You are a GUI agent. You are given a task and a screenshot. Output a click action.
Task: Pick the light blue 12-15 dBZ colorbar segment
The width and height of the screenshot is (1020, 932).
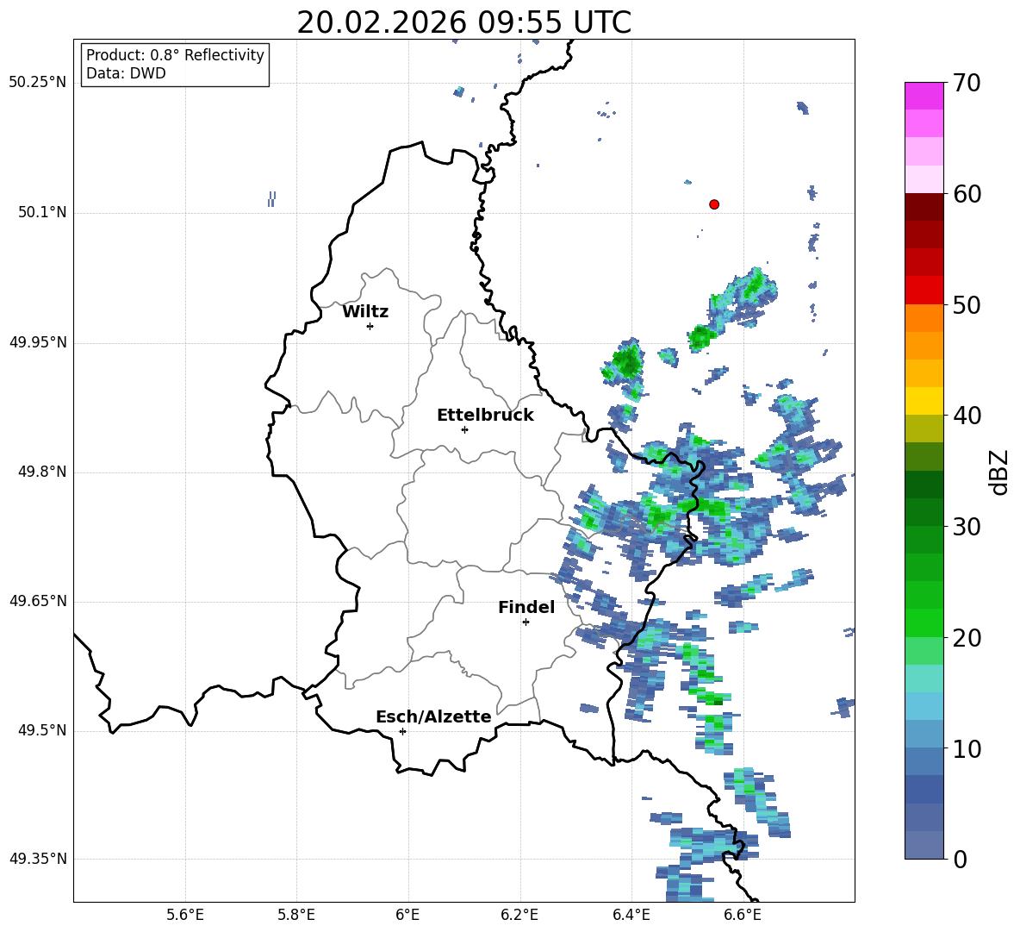[924, 706]
